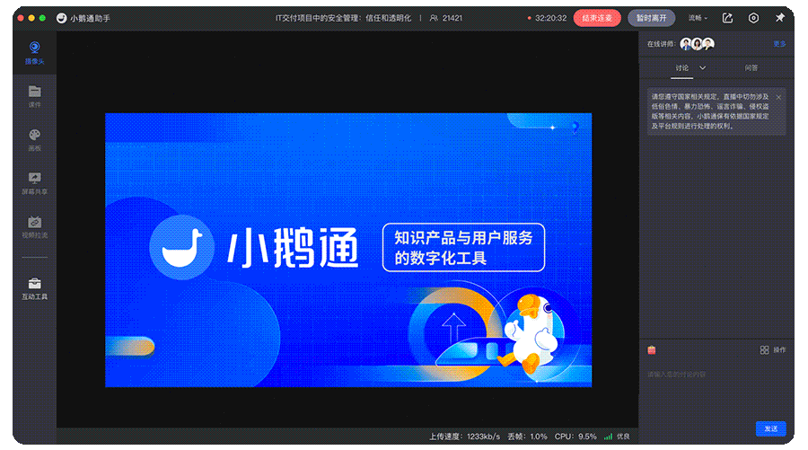Start 屏幕共享 screen sharing
808x450 pixels.
click(34, 182)
